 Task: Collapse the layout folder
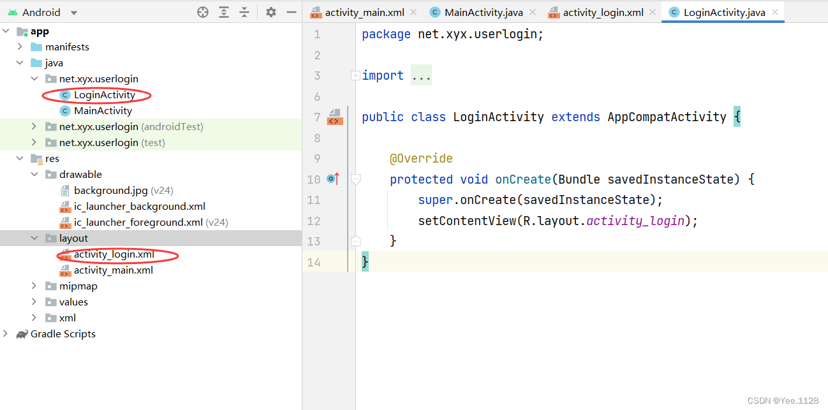(34, 238)
